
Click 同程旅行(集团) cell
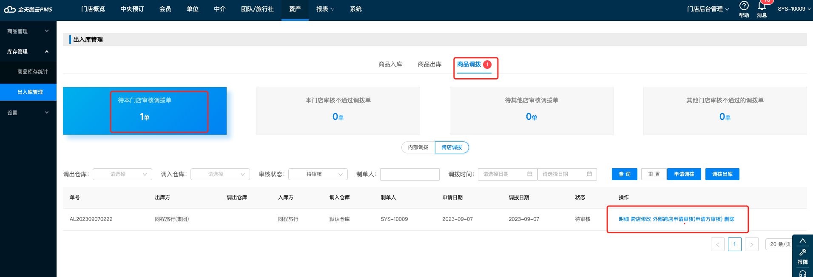pos(172,219)
